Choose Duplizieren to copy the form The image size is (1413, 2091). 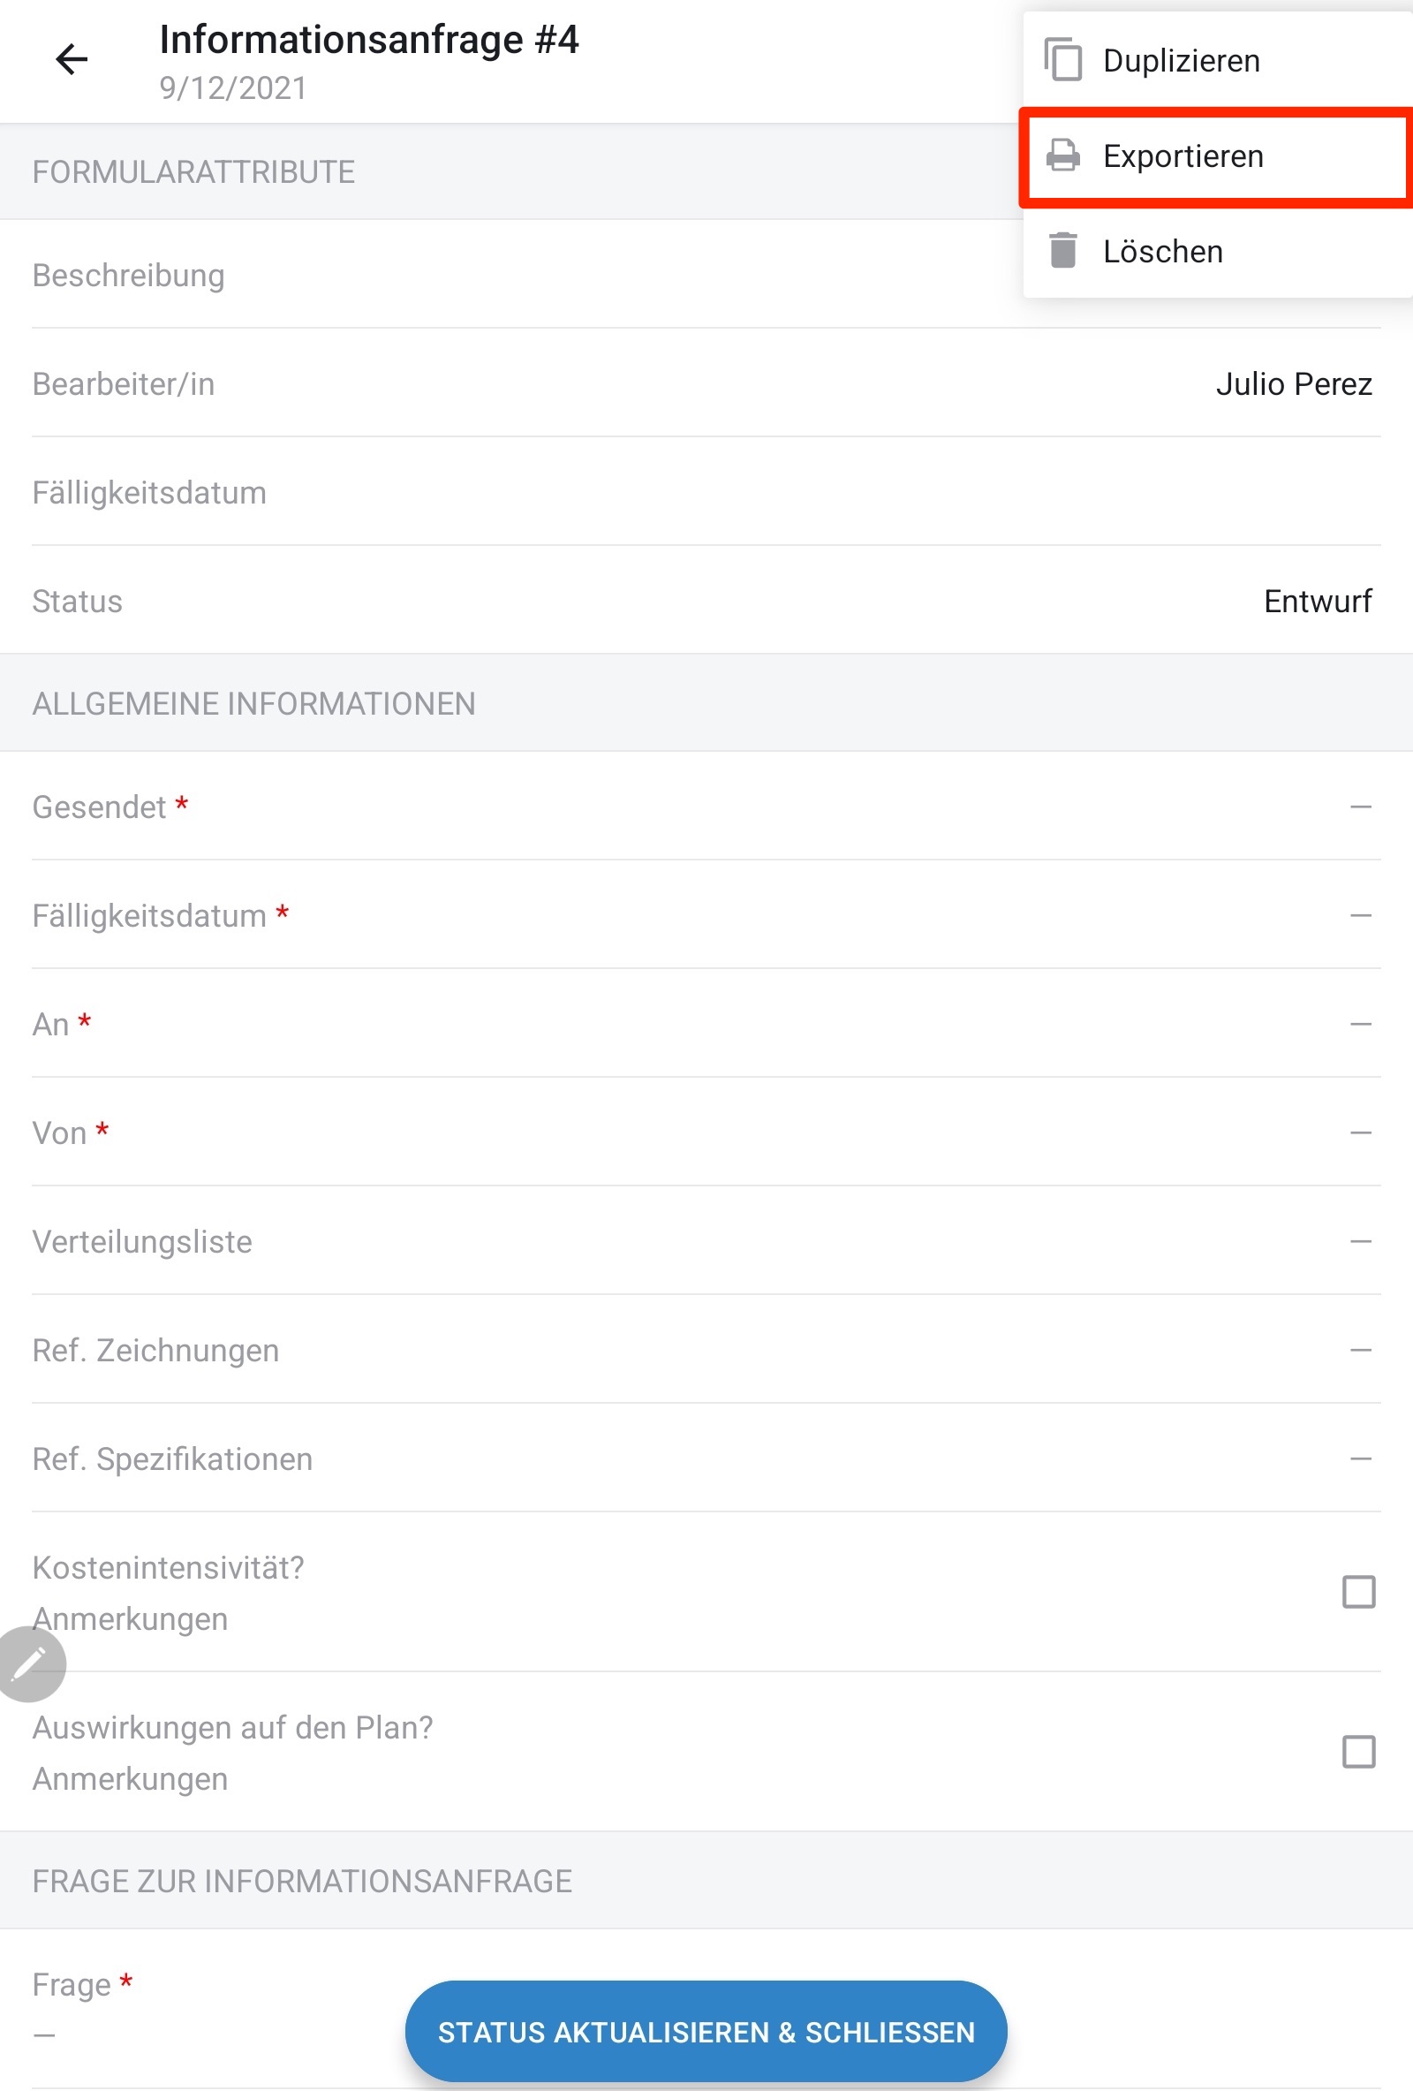point(1181,59)
